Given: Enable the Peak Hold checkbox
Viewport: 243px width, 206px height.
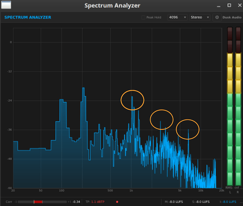Looking at the screenshot, I should pos(143,17).
